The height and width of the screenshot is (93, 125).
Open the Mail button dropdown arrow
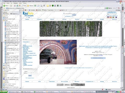click(x=40, y=6)
